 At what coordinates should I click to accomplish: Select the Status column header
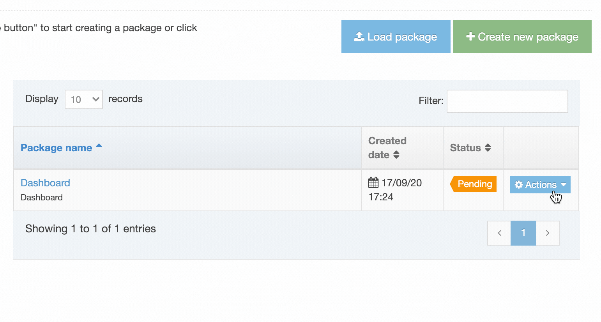(x=465, y=148)
